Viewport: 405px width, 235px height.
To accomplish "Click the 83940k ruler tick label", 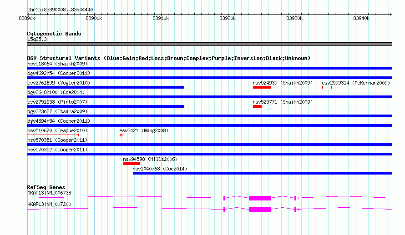I will 361,18.
